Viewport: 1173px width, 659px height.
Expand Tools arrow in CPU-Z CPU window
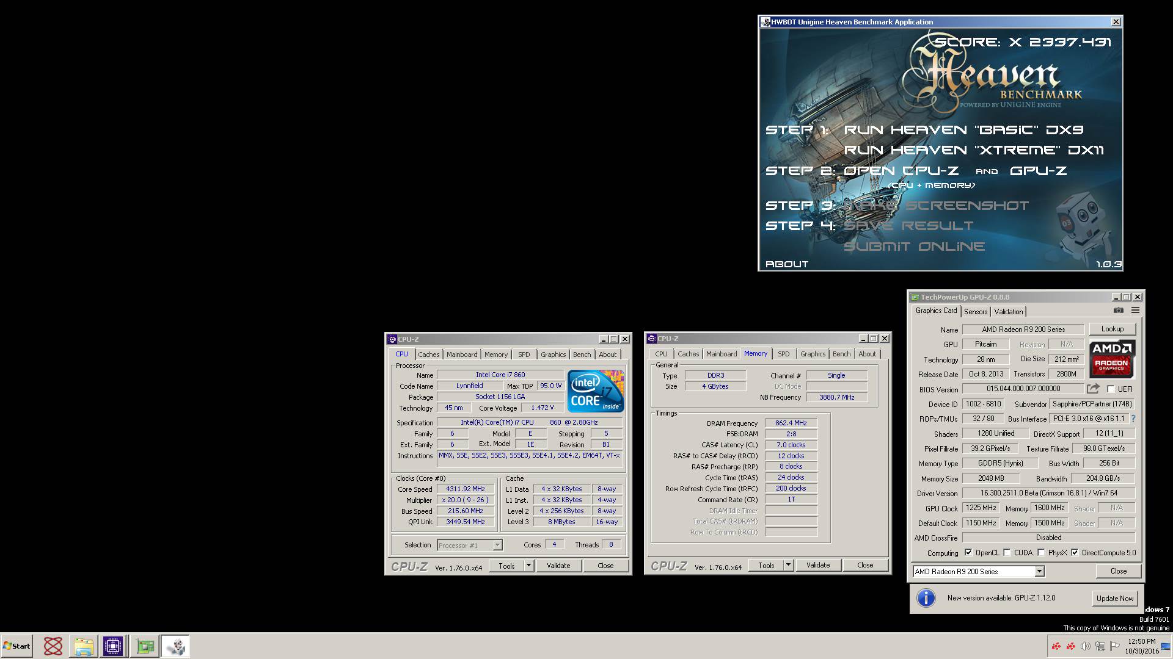[528, 566]
